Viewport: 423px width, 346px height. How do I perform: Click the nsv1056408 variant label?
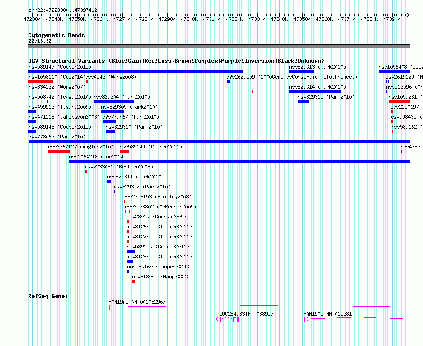401,67
